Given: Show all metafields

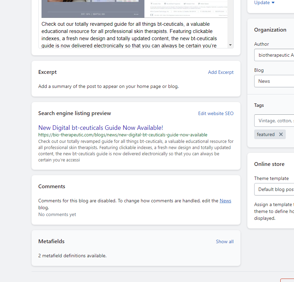Looking at the screenshot, I should 225,241.
